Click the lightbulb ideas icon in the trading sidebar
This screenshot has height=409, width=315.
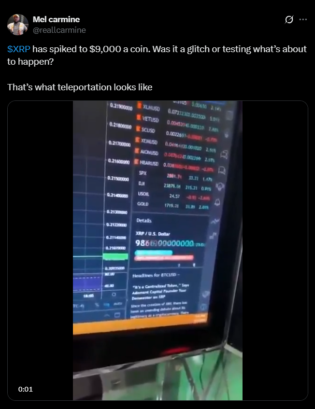click(x=220, y=186)
